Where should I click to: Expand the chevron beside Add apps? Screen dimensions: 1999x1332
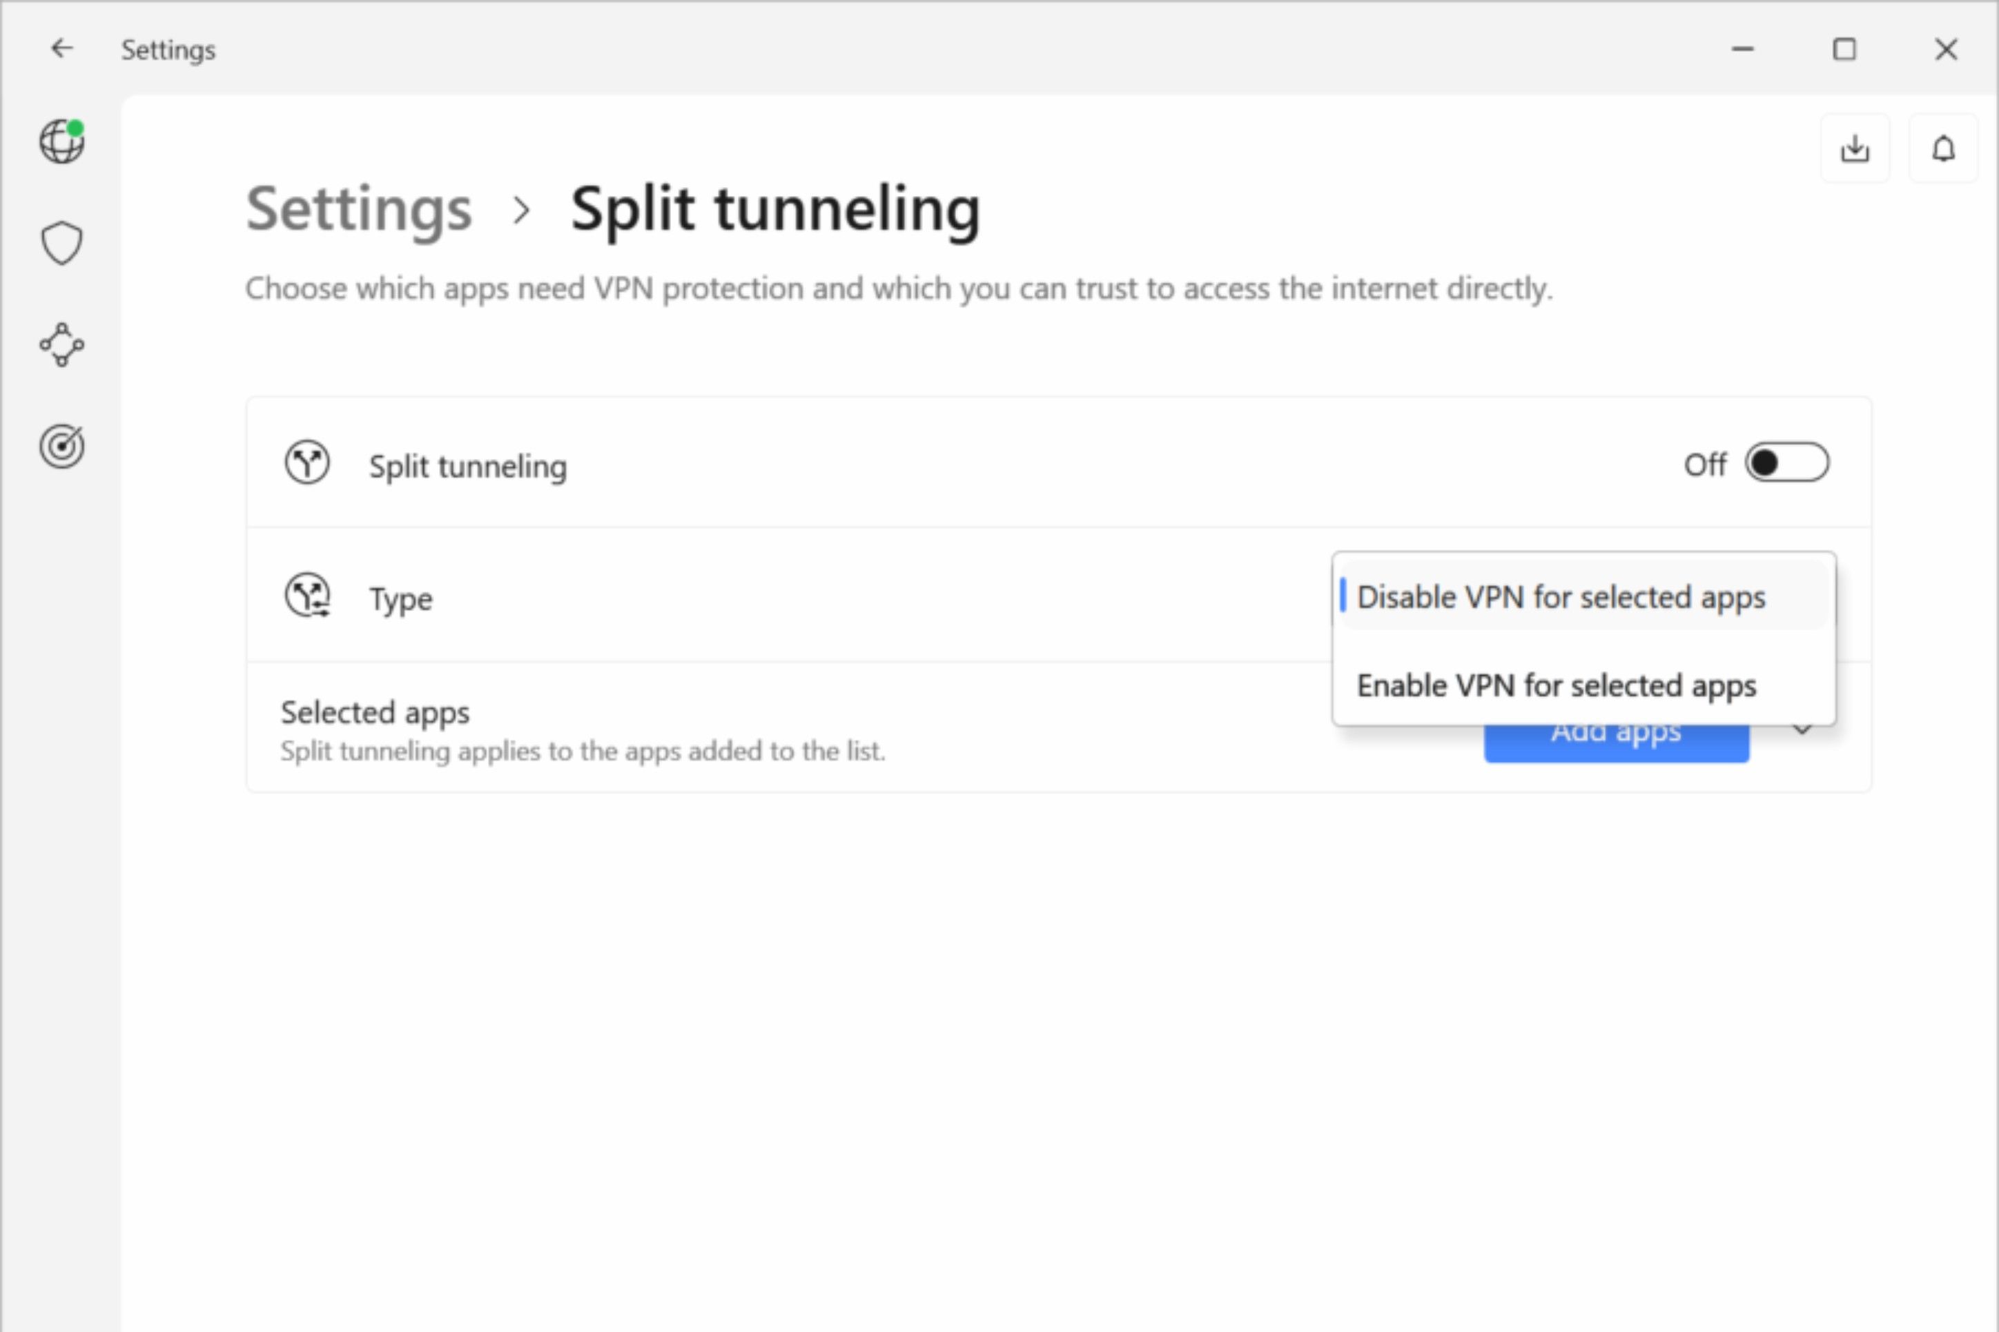point(1802,729)
